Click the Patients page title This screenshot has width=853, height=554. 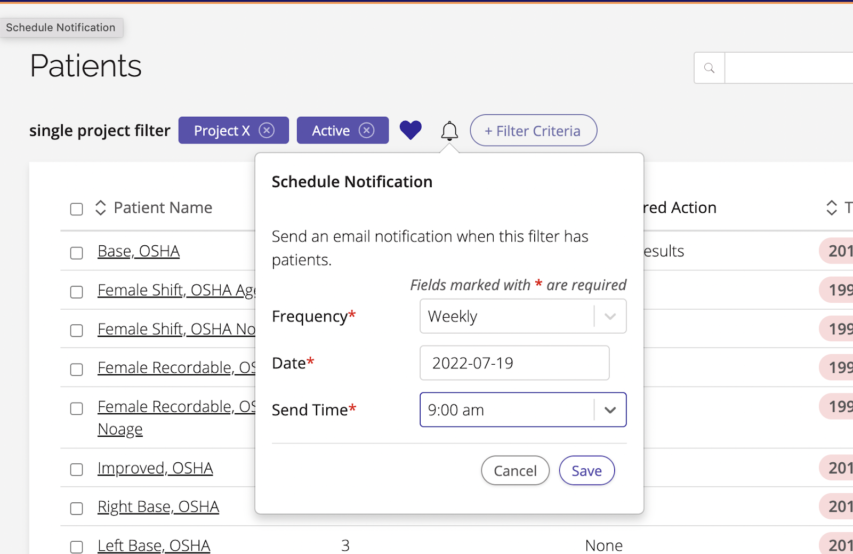[86, 66]
